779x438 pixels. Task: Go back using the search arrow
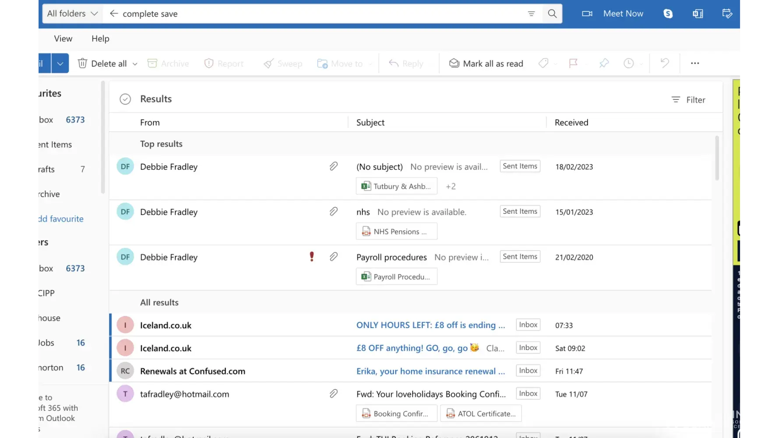pyautogui.click(x=114, y=14)
